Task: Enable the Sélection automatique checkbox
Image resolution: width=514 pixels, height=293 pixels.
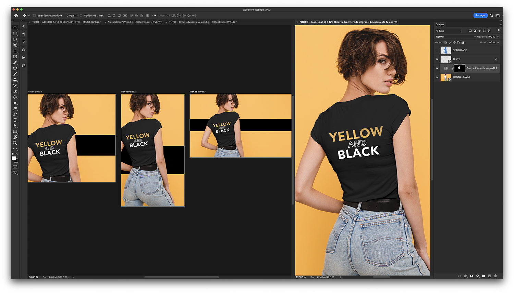Action: [34, 15]
